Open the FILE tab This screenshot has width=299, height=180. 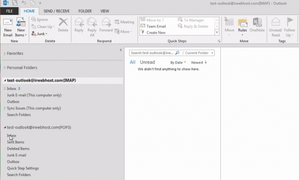click(x=9, y=11)
